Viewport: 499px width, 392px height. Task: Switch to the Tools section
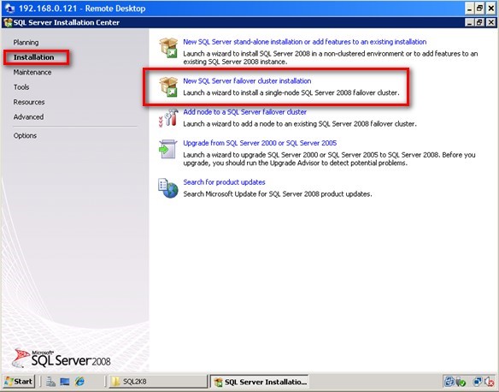tap(21, 87)
